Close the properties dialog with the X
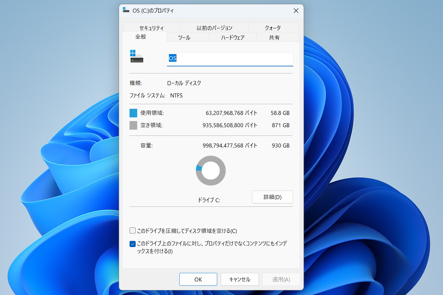This screenshot has height=295, width=443. [x=296, y=10]
